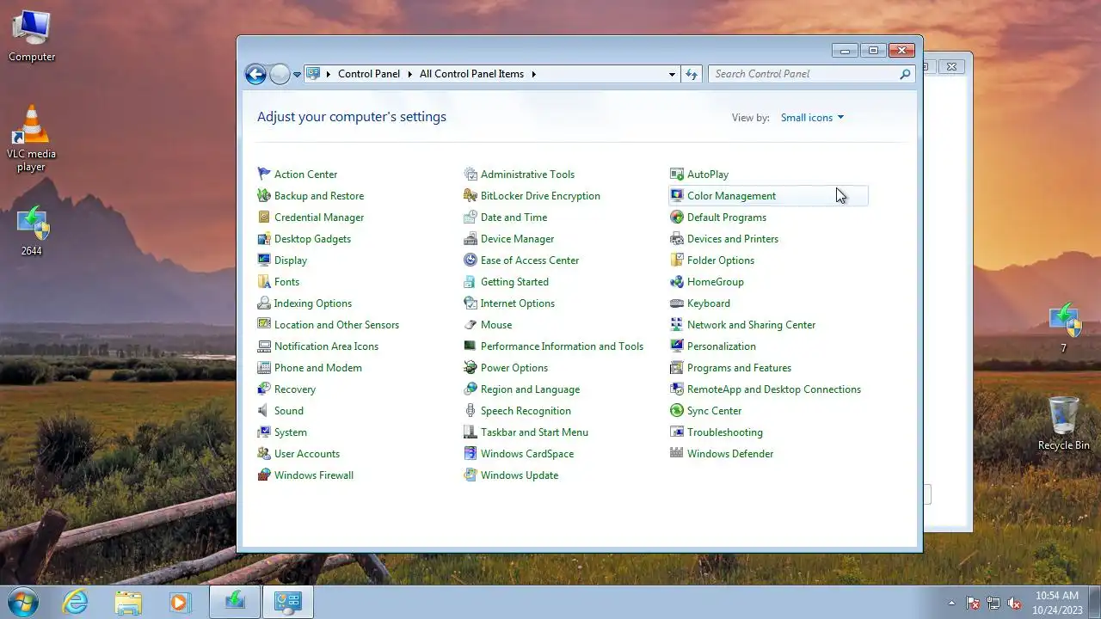Click the Indexing Options icon

coord(264,303)
